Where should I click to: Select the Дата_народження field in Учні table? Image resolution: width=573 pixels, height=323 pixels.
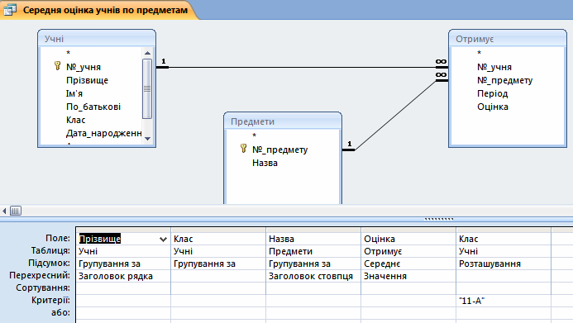click(104, 133)
